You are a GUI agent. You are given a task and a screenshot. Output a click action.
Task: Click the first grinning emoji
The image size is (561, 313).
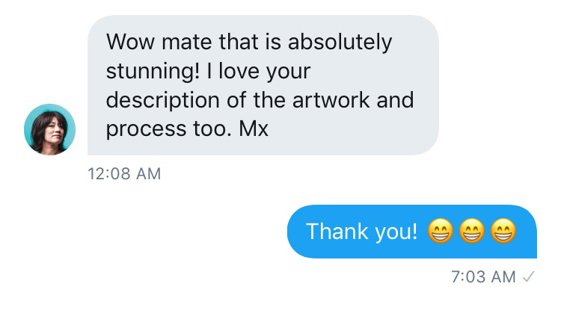coord(440,232)
